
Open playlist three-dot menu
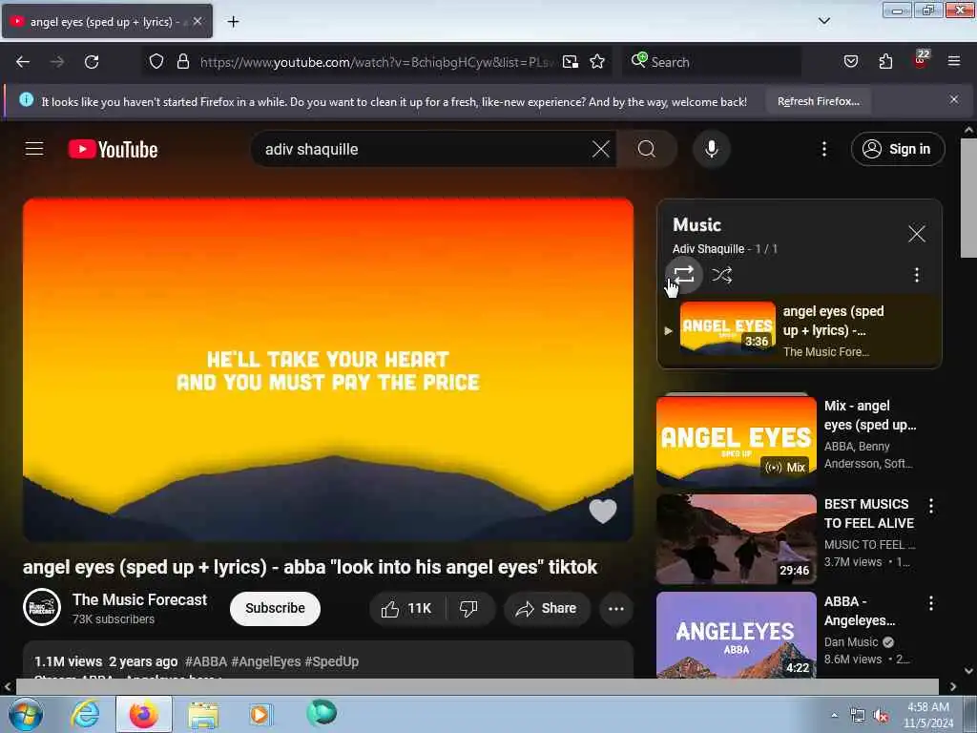[x=917, y=275]
